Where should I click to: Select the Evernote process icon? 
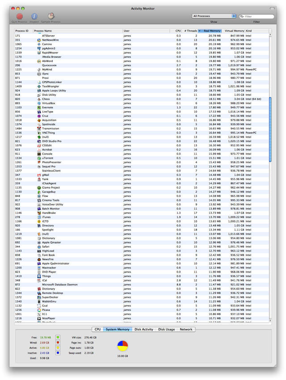(39, 107)
